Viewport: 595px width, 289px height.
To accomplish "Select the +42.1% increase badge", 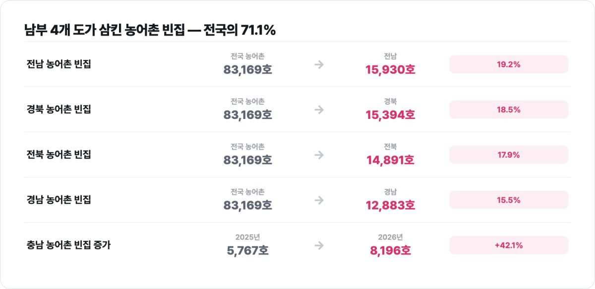I will point(509,245).
